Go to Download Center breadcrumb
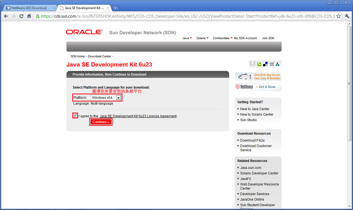 coord(100,56)
